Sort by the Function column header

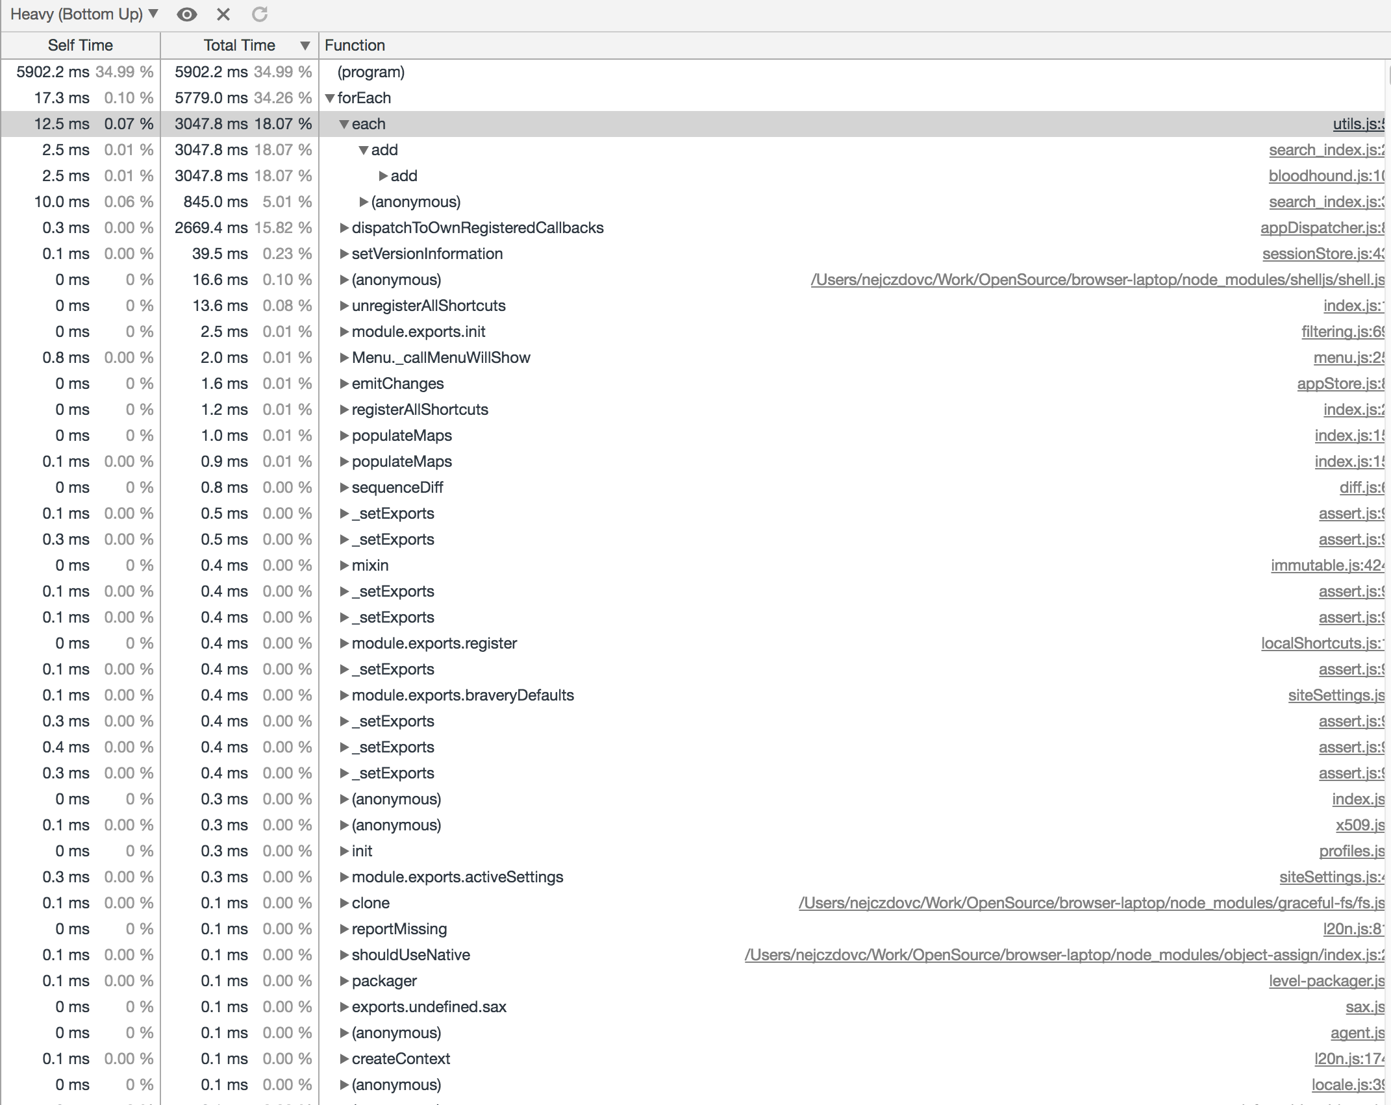tap(355, 45)
